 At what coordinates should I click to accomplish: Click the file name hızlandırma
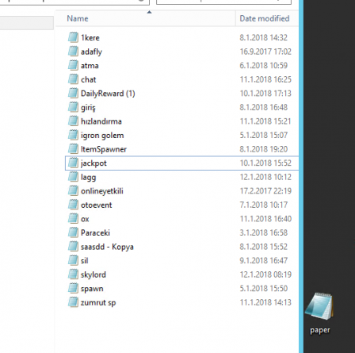click(x=101, y=121)
